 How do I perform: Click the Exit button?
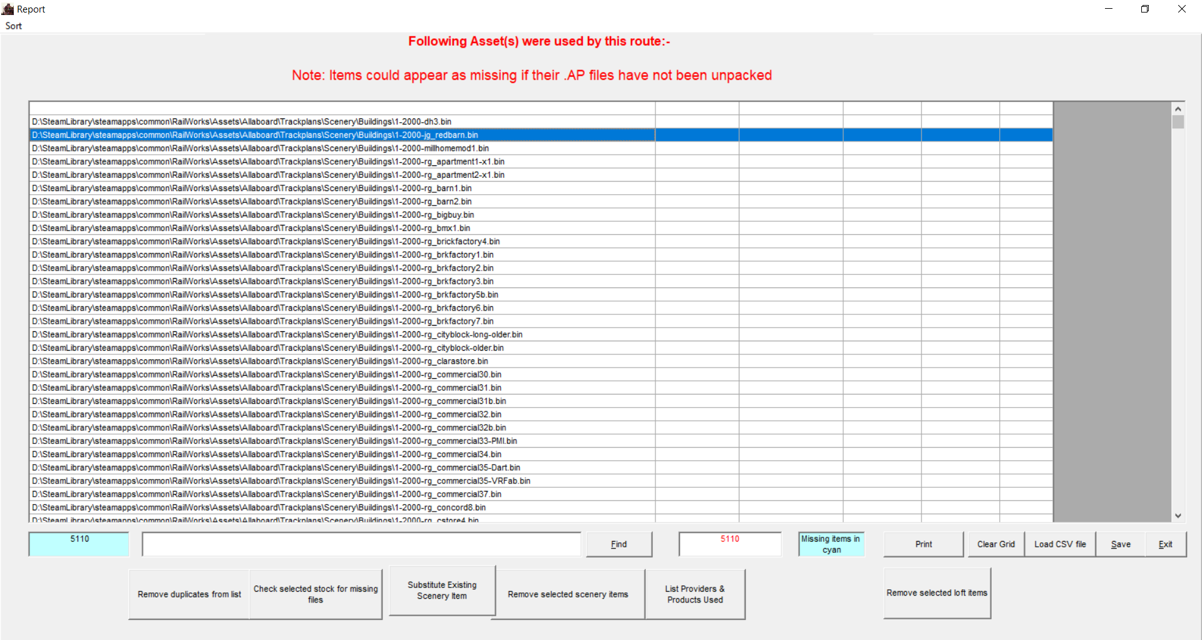[x=1165, y=544]
